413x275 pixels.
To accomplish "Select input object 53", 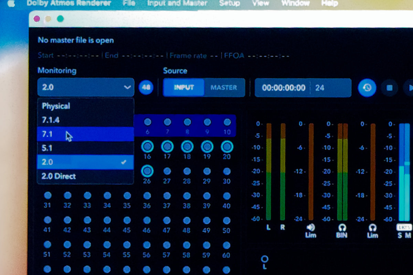I will coord(87,245).
